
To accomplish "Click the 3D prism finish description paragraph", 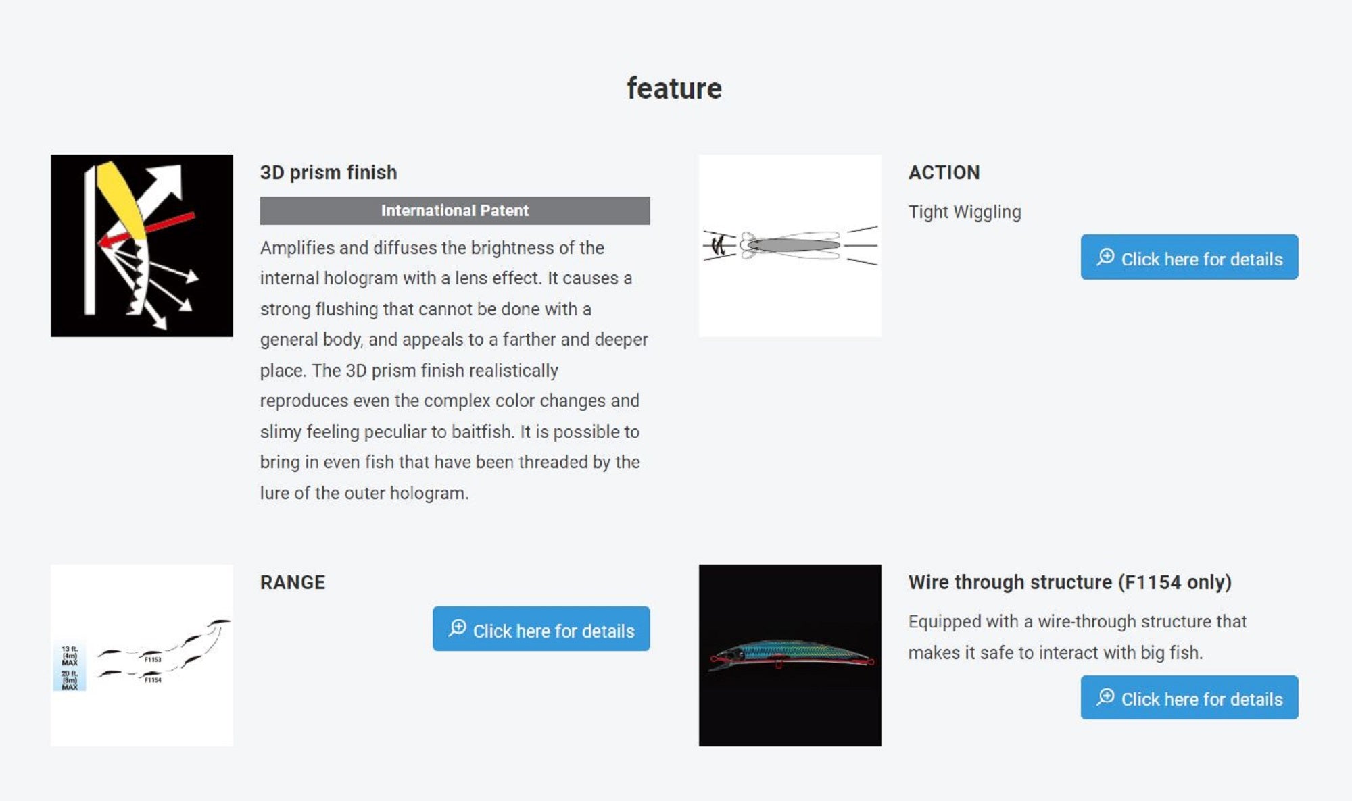I will (x=454, y=370).
